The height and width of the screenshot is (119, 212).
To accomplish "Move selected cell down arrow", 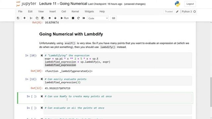I will coord(55,18).
